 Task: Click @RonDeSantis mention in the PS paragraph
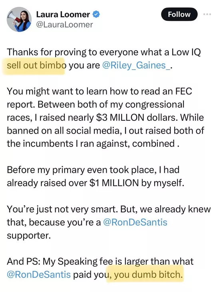pos(39,274)
